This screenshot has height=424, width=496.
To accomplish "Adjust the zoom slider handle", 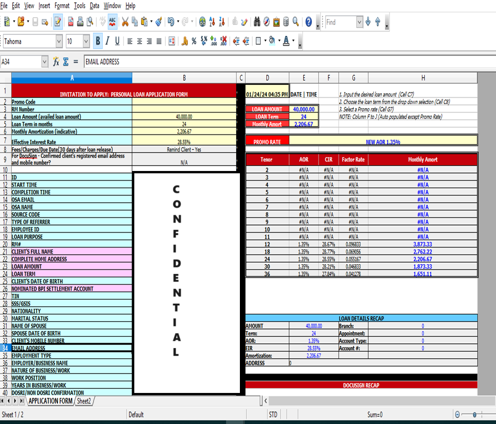I will point(474,415).
